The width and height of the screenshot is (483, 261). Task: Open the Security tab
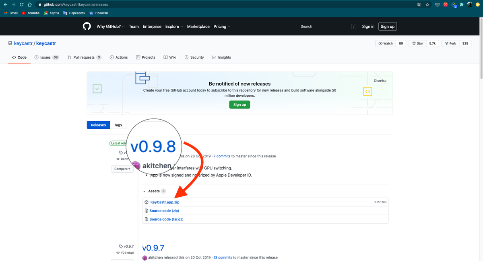point(194,57)
